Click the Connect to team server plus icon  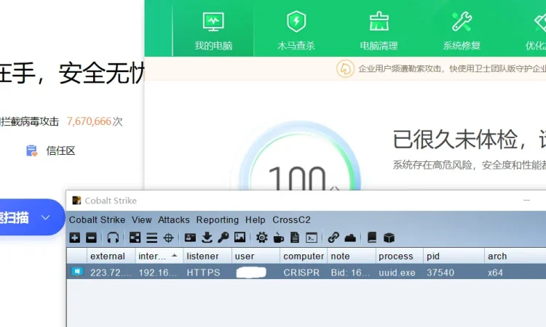[75, 238]
